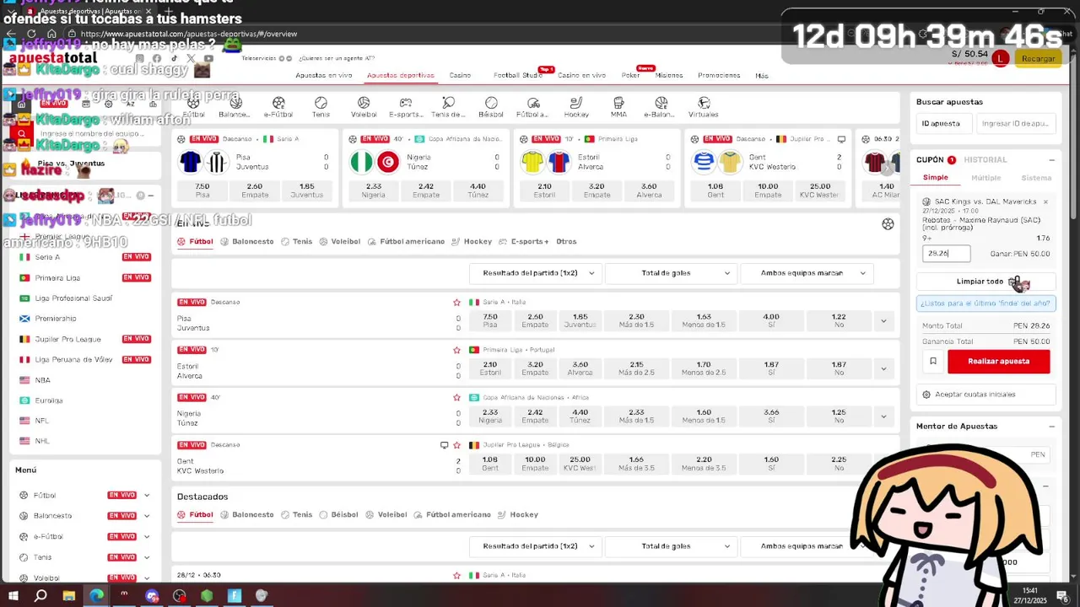Screen dimensions: 1080x607
Task: Expand more markets for Estoril vs Alverca
Action: (x=883, y=368)
